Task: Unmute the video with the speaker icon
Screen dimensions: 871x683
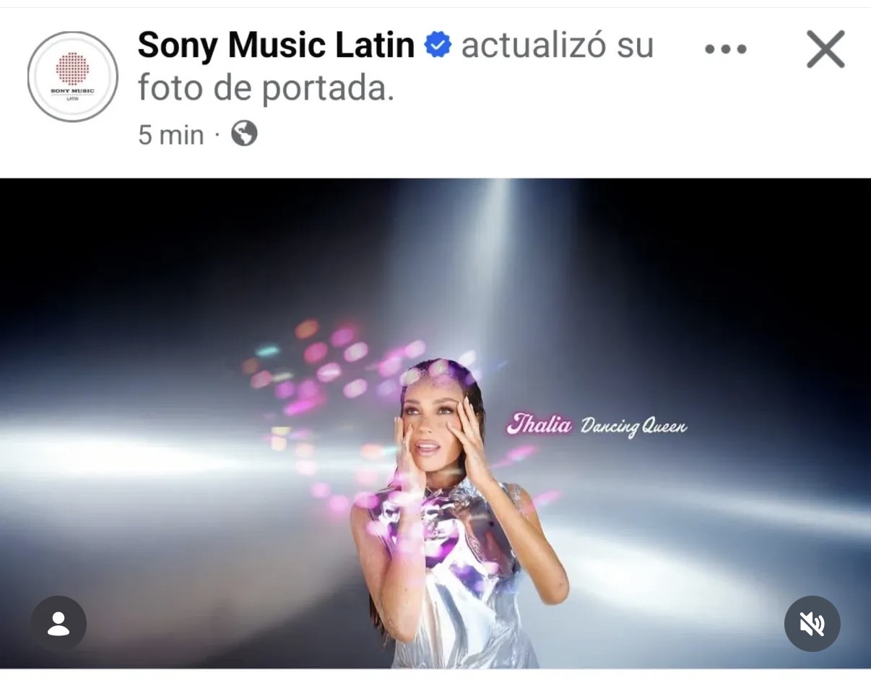Action: point(812,624)
